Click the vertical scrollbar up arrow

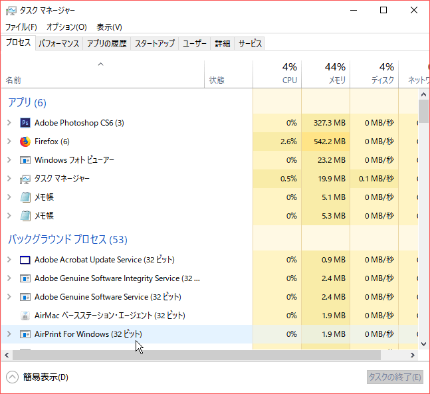[424, 94]
